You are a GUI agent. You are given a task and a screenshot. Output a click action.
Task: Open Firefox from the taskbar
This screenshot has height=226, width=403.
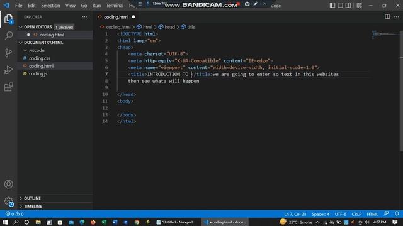point(93,222)
